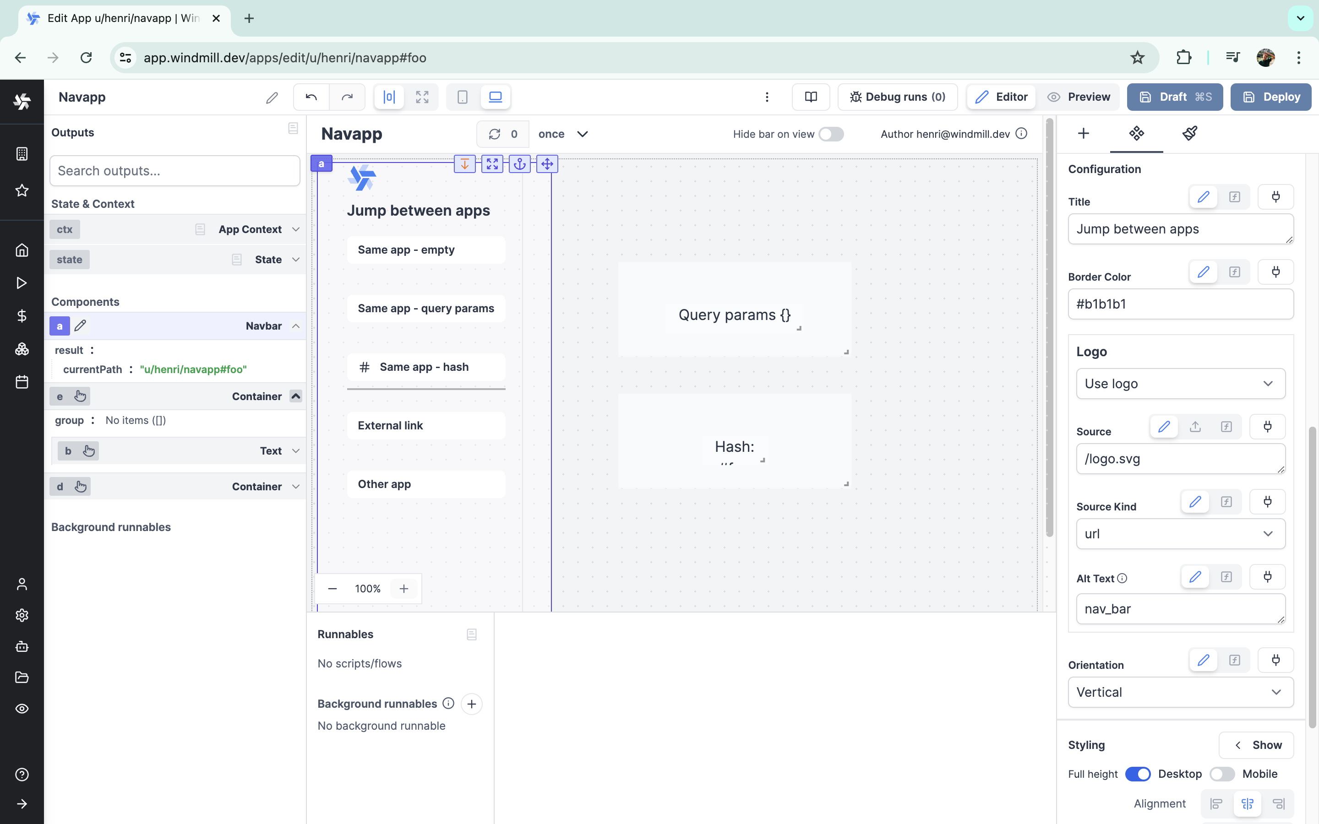
Task: Click the Deploy button
Action: pos(1270,97)
